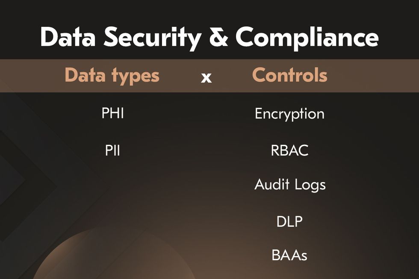
Task: Select the "DLP" control entry
Action: pos(289,221)
